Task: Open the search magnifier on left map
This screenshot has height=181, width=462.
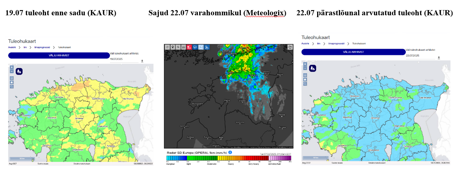Action: pos(12,87)
